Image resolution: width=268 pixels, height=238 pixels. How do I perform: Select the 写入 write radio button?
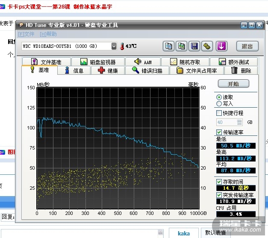click(219, 103)
